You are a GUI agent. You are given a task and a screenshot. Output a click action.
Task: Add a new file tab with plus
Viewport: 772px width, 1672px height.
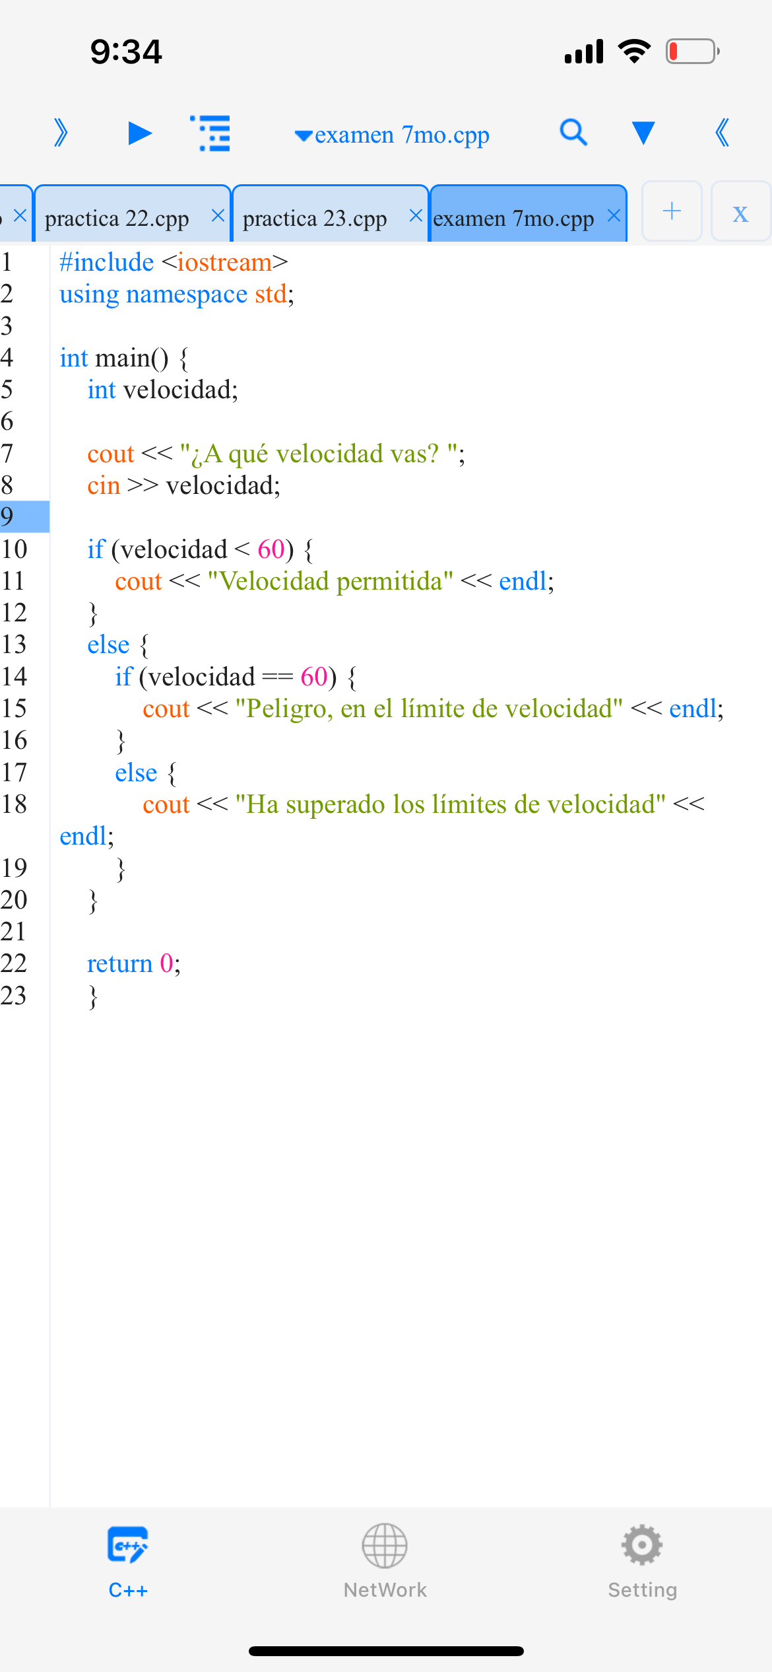point(672,211)
